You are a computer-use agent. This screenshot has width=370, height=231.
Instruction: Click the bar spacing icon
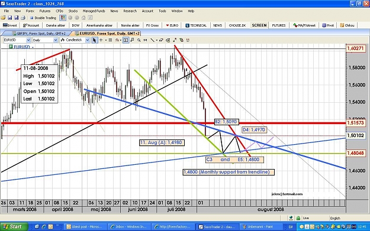pyautogui.click(x=145, y=40)
